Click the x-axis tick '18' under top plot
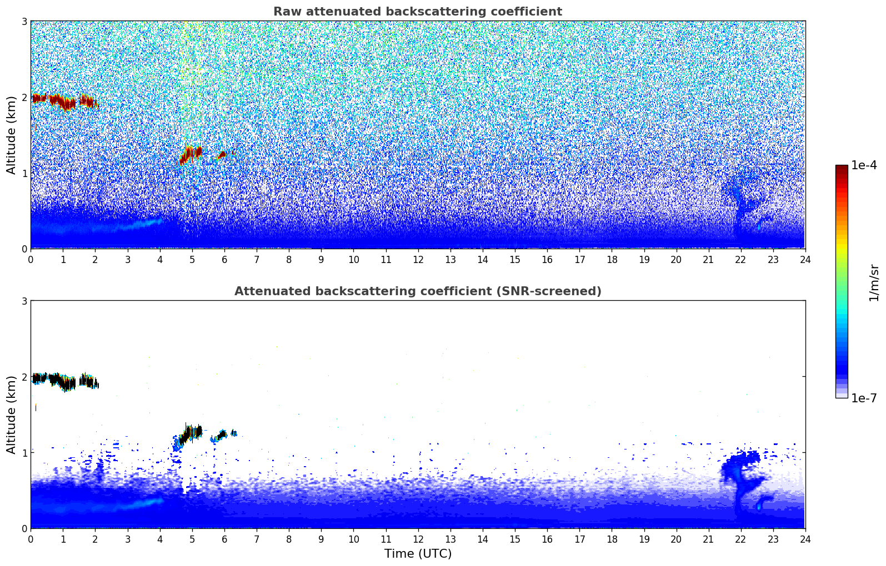The width and height of the screenshot is (886, 566). 612,259
